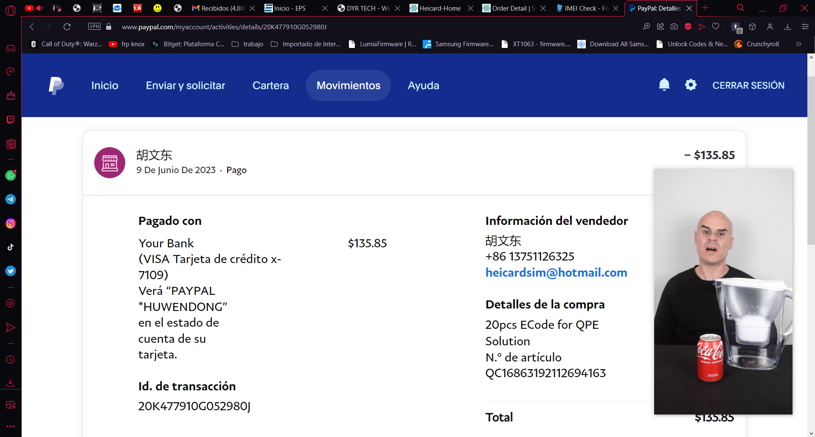Image resolution: width=815 pixels, height=437 pixels.
Task: Open the CPU chip icon in sidebar
Action: (x=11, y=144)
